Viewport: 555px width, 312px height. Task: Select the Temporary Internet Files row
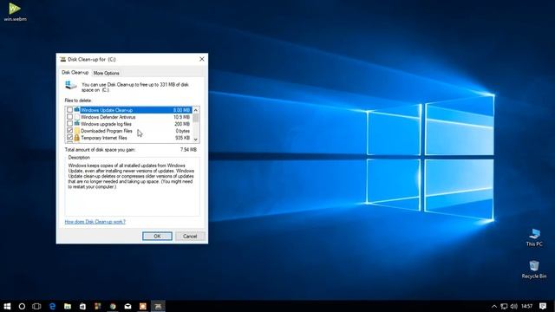click(128, 138)
